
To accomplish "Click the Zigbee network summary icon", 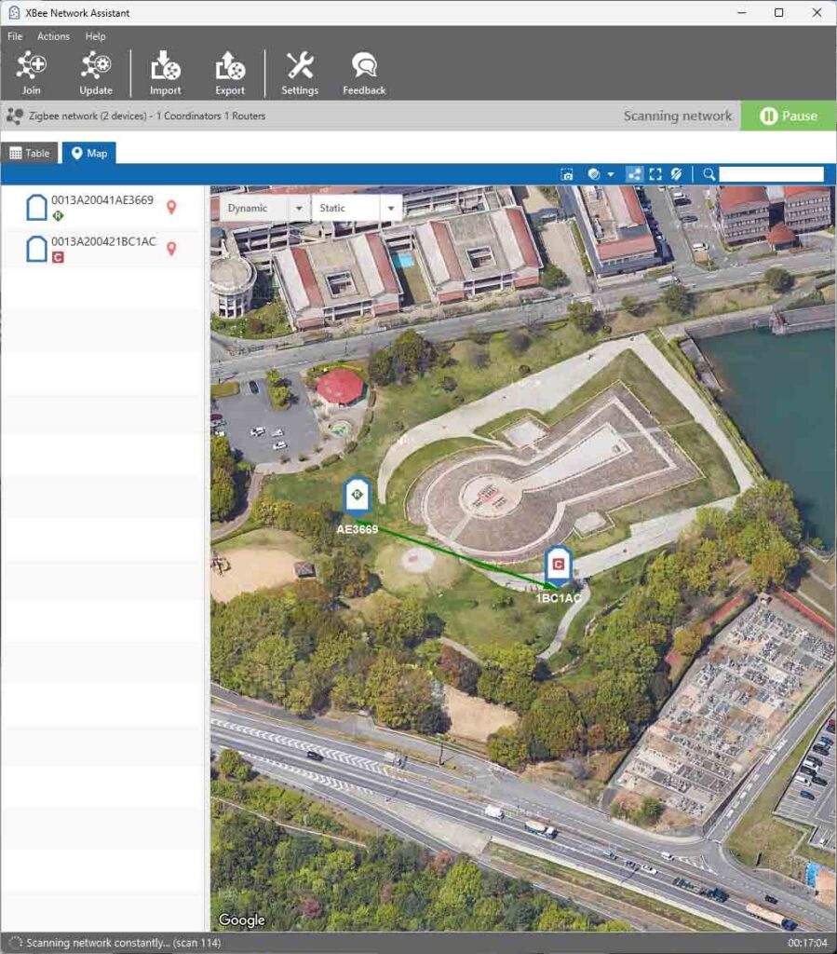I will [15, 116].
